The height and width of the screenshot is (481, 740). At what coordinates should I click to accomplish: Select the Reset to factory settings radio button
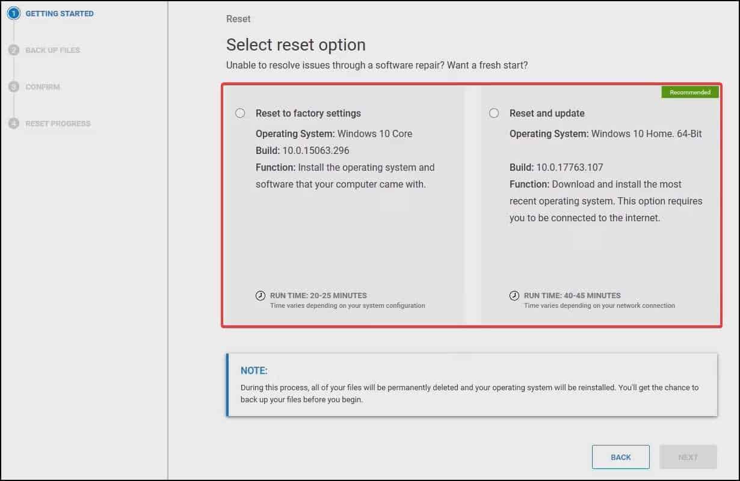pyautogui.click(x=240, y=113)
